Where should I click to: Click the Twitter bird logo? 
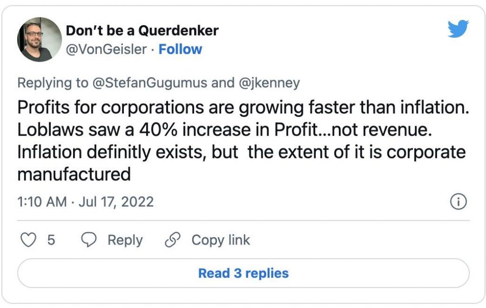coord(458,29)
